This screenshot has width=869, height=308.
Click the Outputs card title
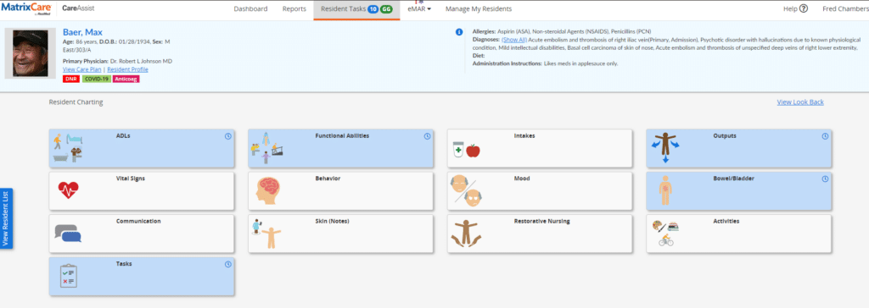pyautogui.click(x=725, y=135)
